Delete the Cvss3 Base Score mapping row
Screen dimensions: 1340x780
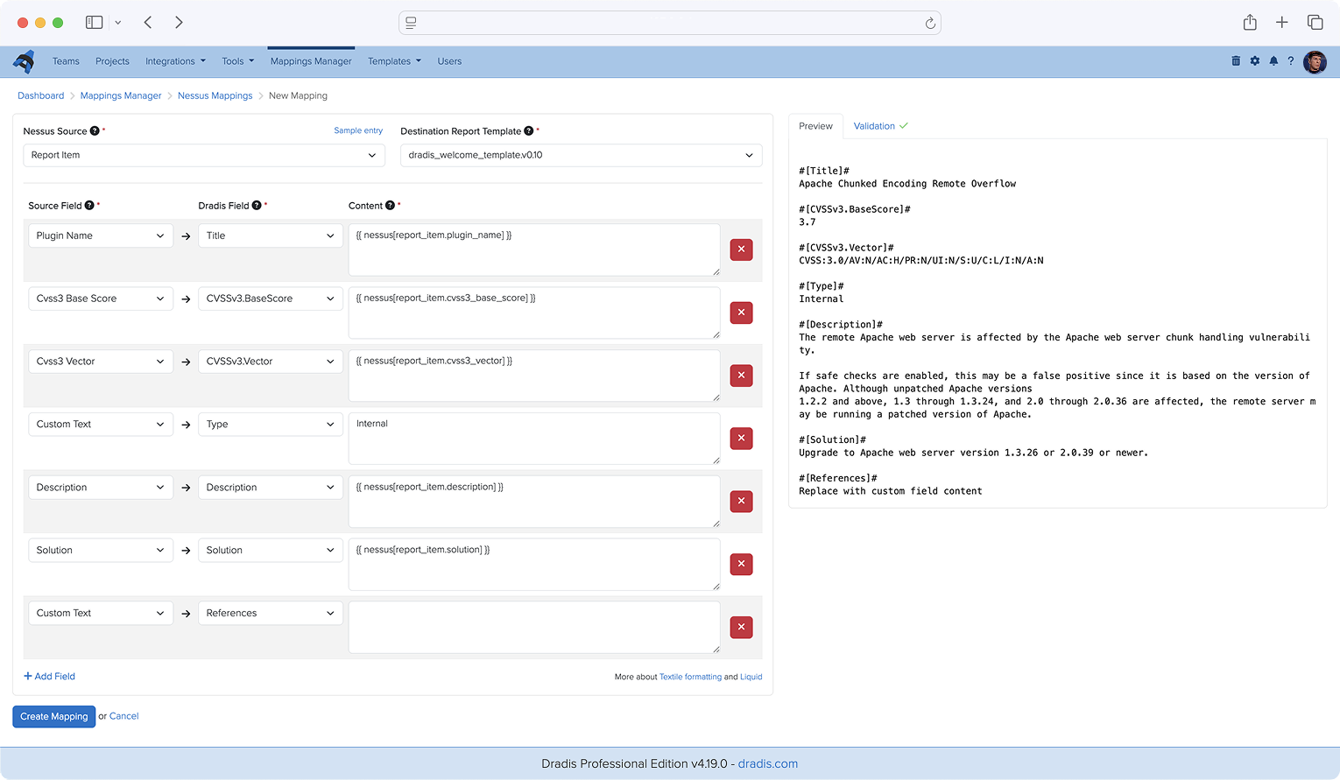(x=742, y=313)
